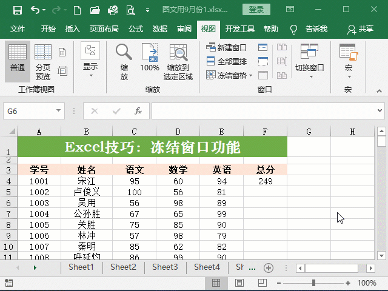Click the Undo arrow icon

pos(35,10)
